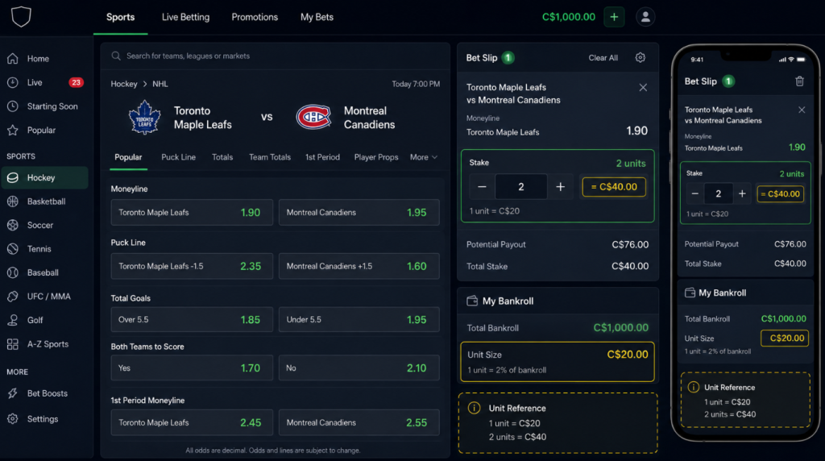Click phone C$40.00 stake conversion box
Image resolution: width=825 pixels, height=461 pixels.
pos(780,193)
